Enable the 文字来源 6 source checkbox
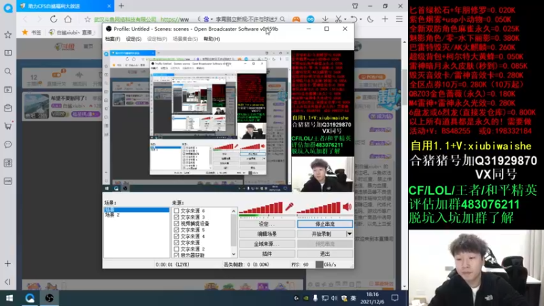 [x=177, y=211]
